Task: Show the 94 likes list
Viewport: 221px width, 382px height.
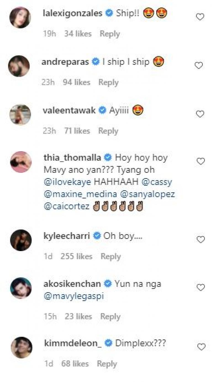Action: point(77,82)
